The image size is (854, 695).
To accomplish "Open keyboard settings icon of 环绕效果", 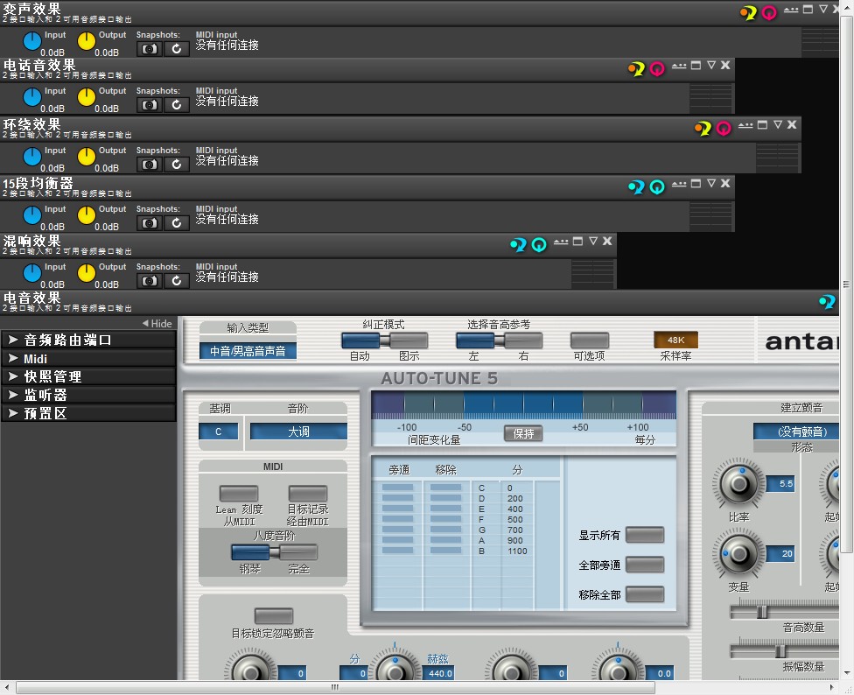I will [745, 125].
